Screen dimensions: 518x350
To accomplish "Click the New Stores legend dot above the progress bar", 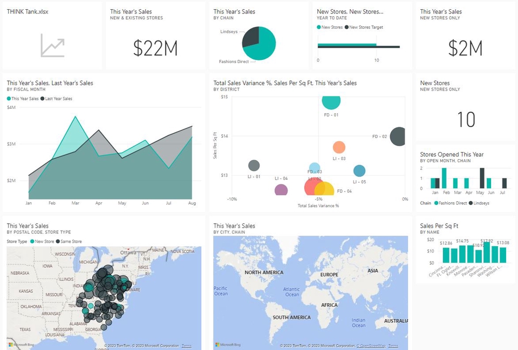I will click(x=319, y=27).
